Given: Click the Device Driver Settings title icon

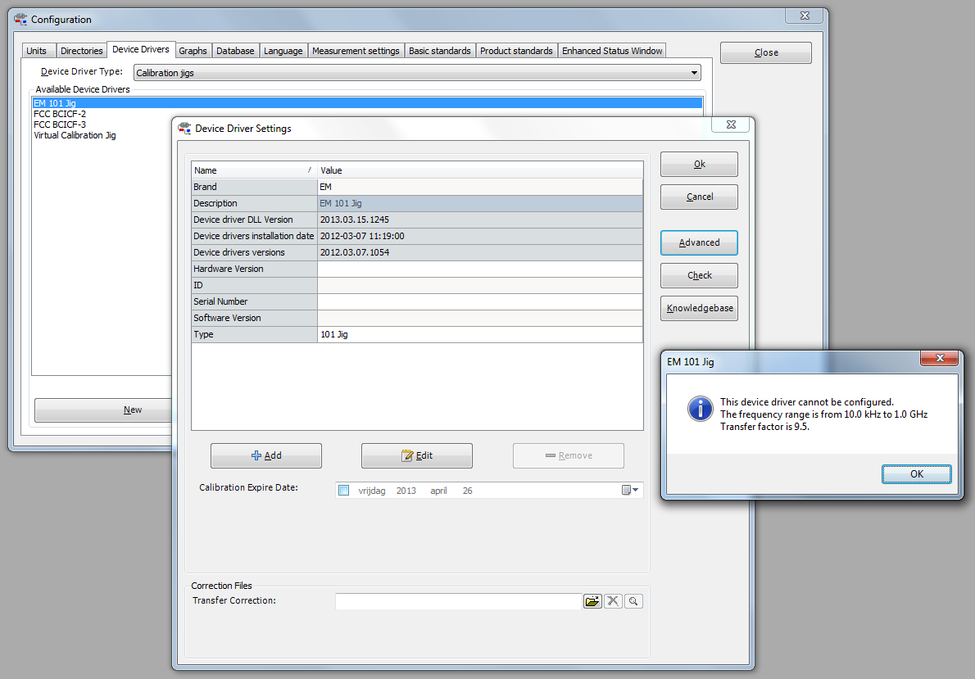Looking at the screenshot, I should tap(184, 128).
